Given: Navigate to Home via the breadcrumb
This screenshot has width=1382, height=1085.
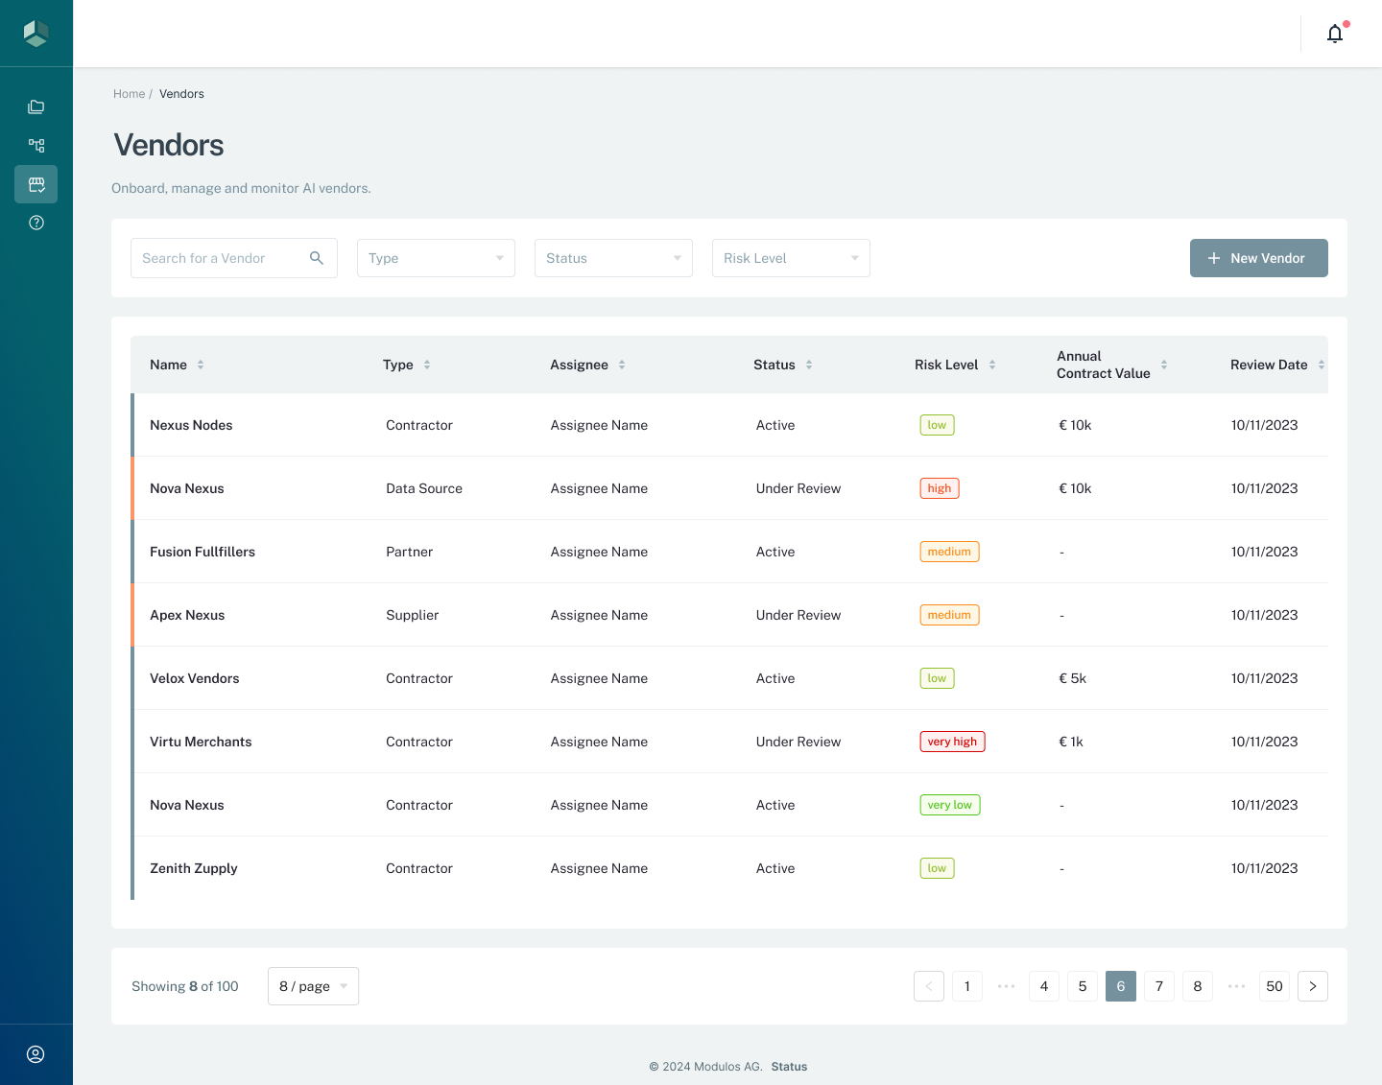Looking at the screenshot, I should click(x=129, y=93).
